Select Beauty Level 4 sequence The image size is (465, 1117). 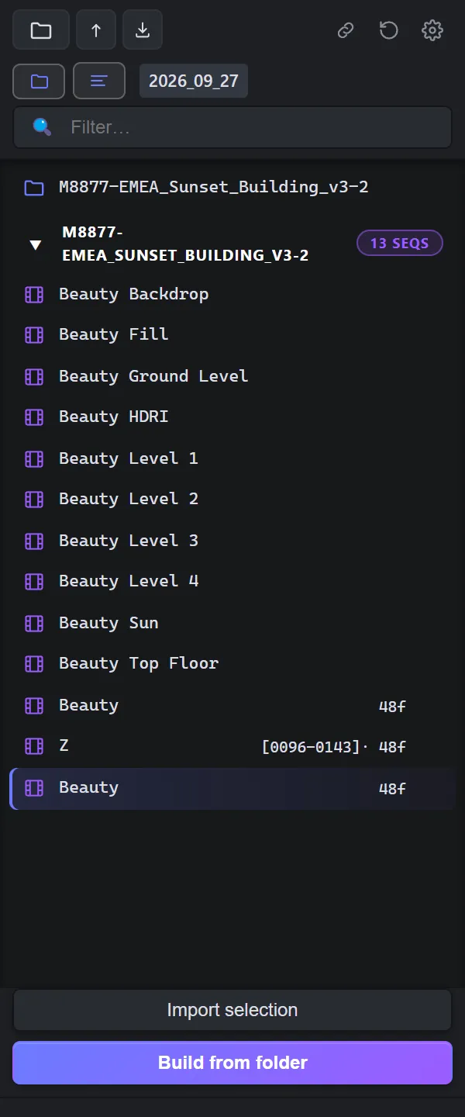(232, 581)
